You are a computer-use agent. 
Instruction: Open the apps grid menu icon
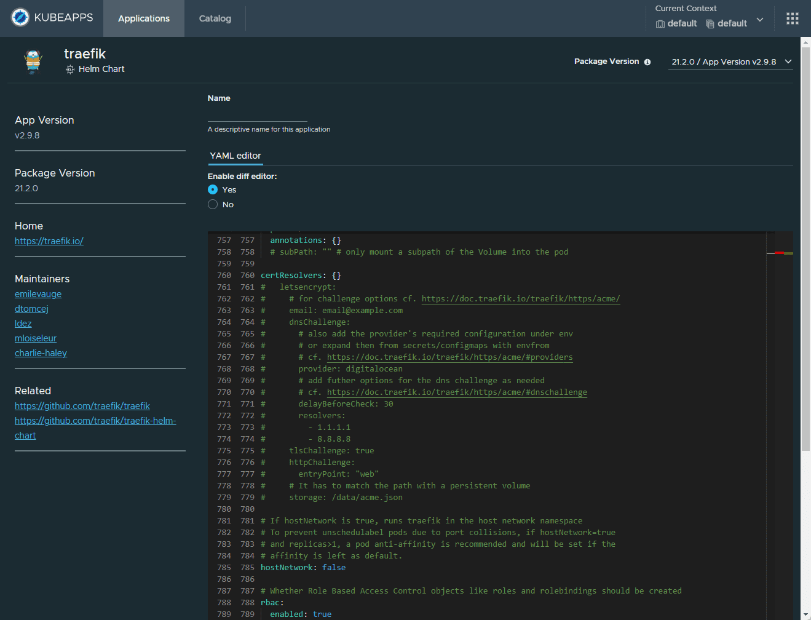792,18
